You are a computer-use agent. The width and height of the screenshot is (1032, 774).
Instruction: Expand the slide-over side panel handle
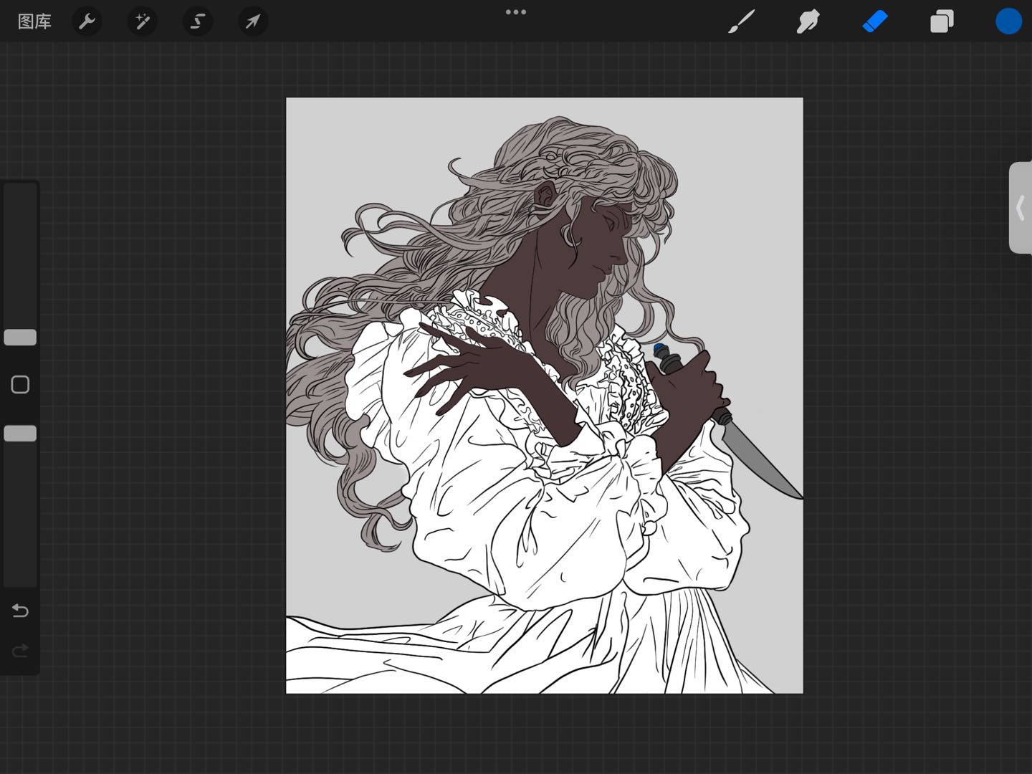coord(1021,208)
